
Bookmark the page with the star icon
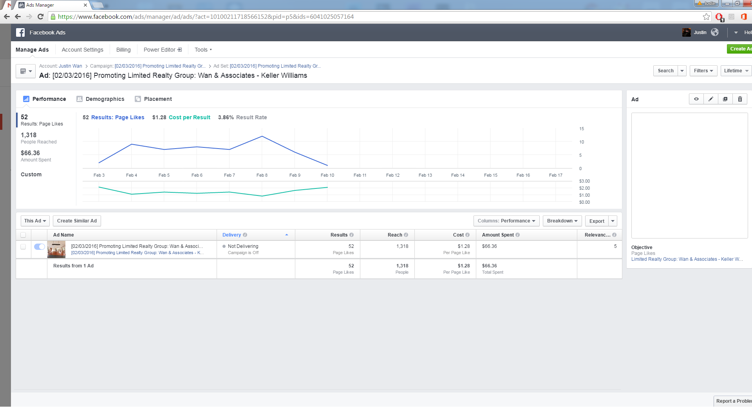point(706,17)
